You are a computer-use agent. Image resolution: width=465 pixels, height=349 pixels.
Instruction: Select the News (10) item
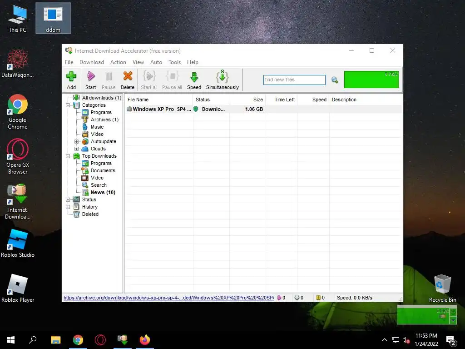point(103,192)
